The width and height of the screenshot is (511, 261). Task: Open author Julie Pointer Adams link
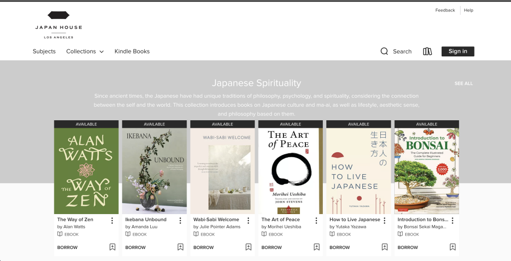(x=220, y=227)
